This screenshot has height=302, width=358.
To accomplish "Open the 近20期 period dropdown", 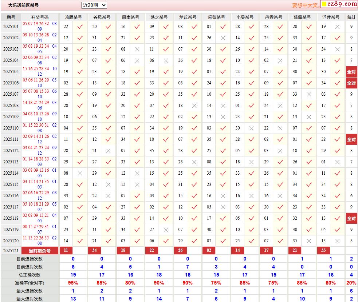I will [94, 5].
